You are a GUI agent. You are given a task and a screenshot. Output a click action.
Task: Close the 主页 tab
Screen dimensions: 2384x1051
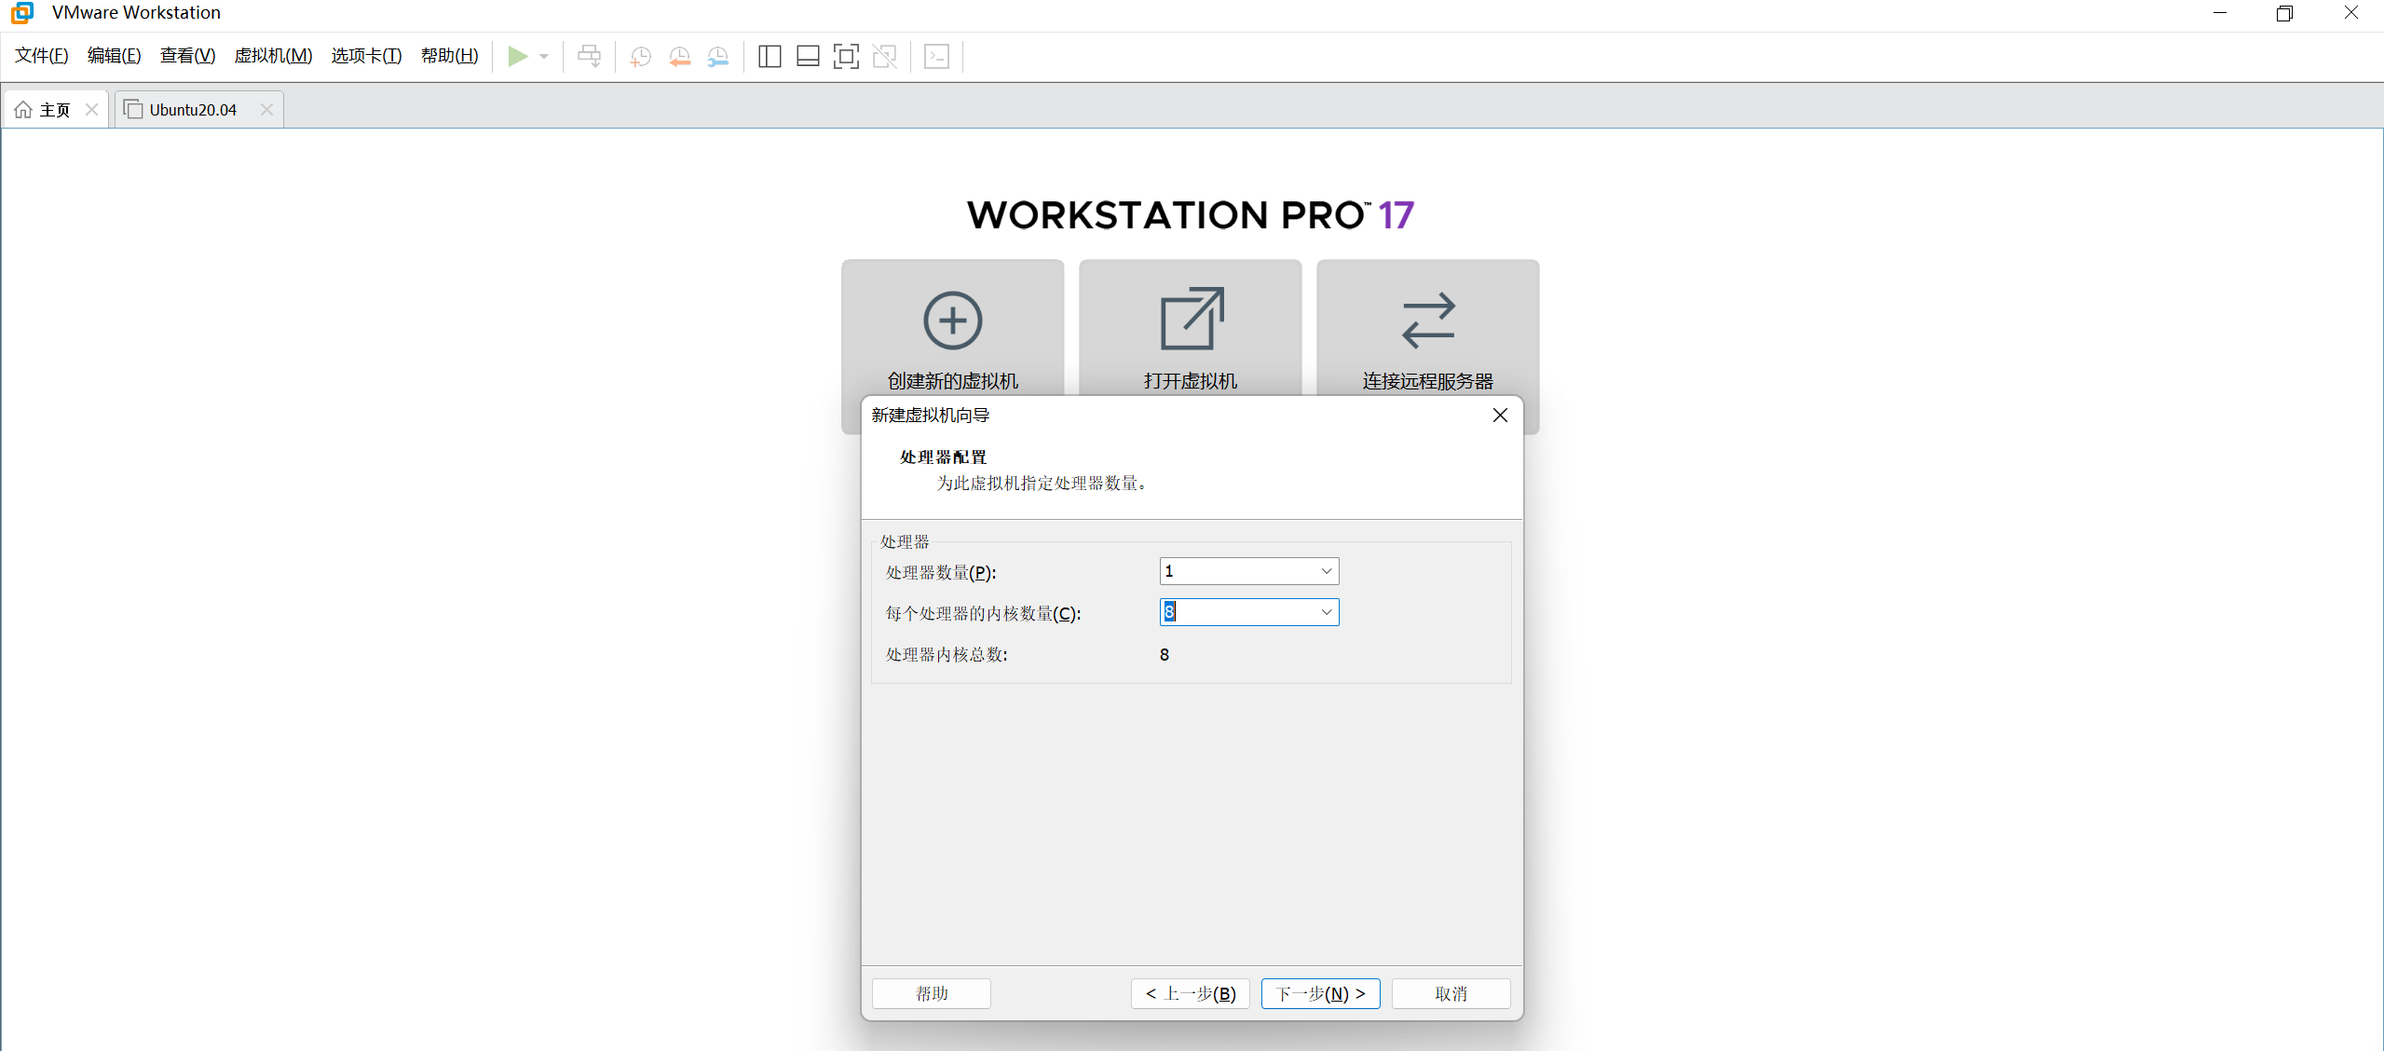pos(91,110)
